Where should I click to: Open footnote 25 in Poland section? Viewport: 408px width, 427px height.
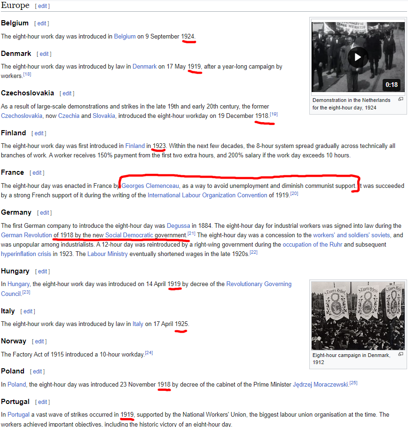pos(353,383)
